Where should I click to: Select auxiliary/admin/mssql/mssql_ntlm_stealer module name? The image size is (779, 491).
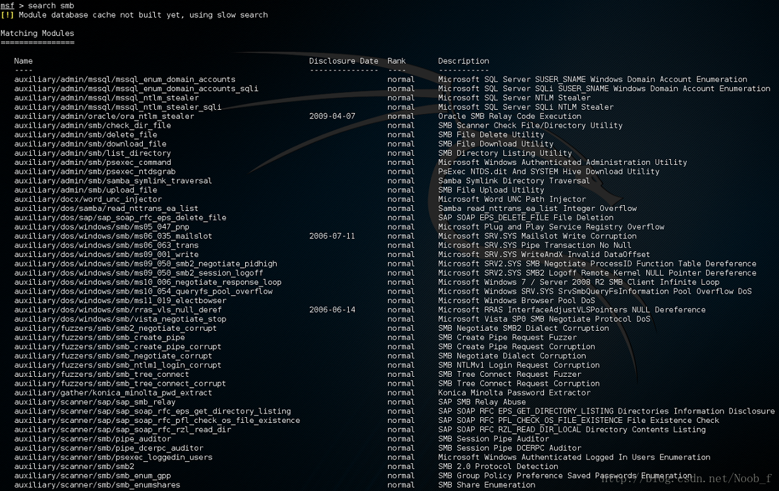coord(107,98)
